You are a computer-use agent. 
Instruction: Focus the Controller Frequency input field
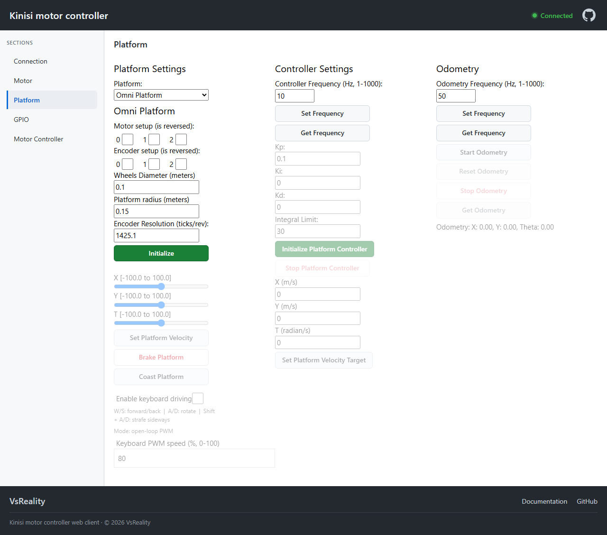[x=294, y=96]
